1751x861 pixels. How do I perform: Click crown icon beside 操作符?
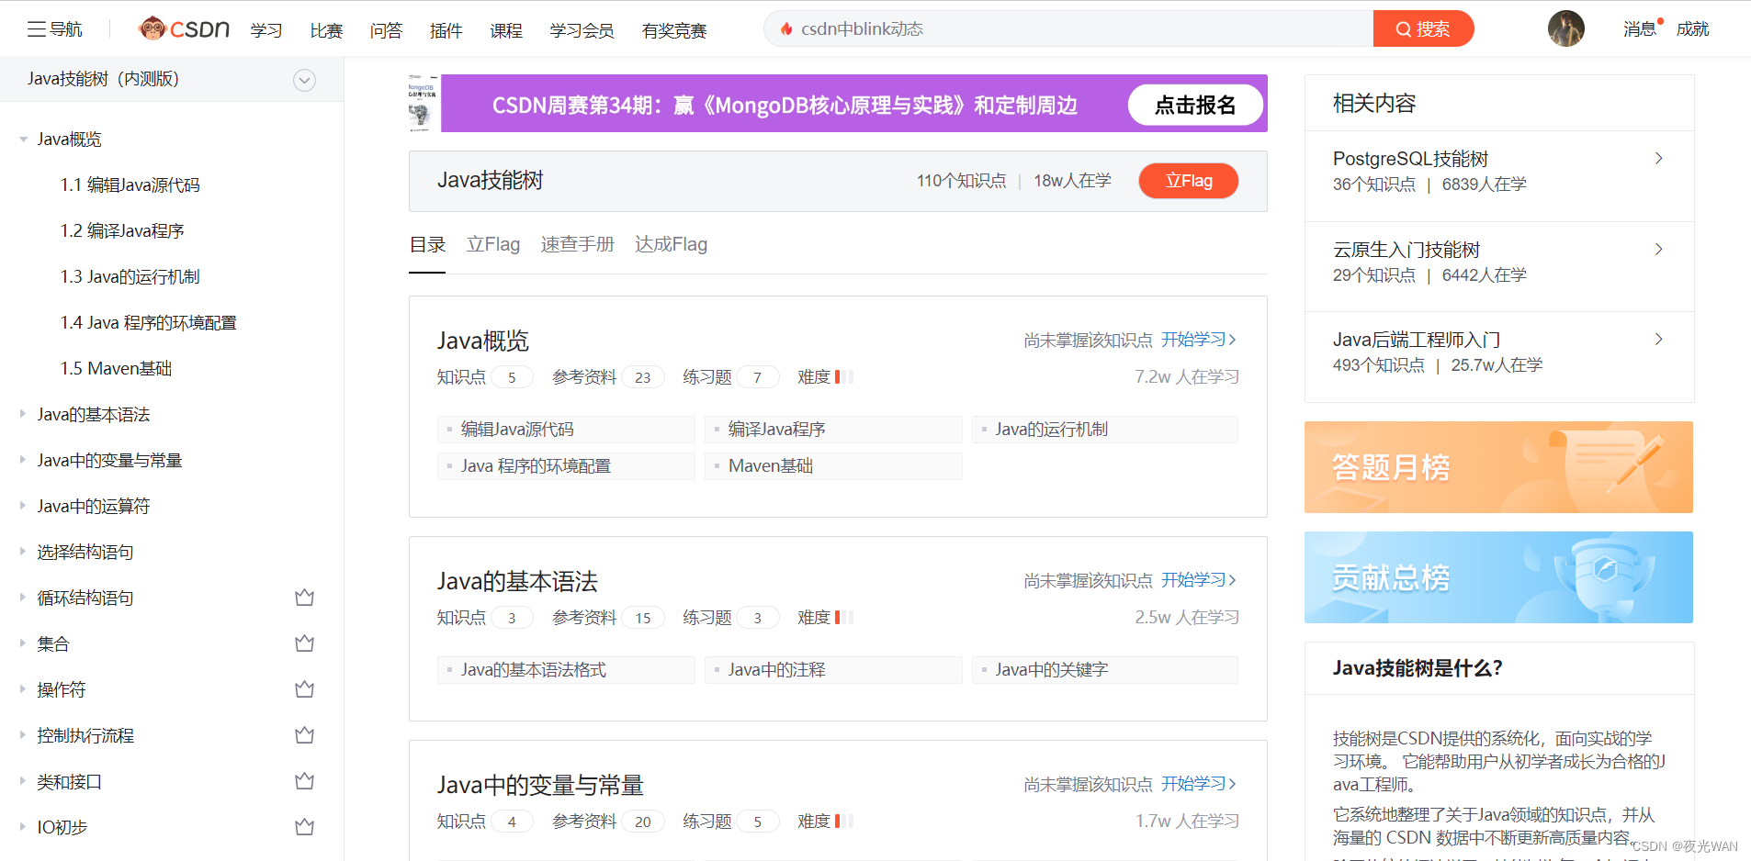click(305, 689)
